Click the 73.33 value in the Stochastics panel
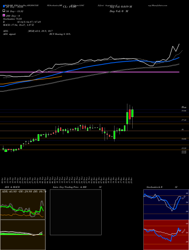The height and width of the screenshot is (250, 189). click(x=183, y=198)
